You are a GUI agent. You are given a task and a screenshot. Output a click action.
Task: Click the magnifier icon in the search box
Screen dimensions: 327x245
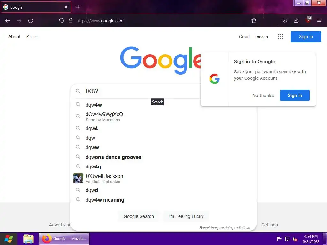[x=78, y=91]
